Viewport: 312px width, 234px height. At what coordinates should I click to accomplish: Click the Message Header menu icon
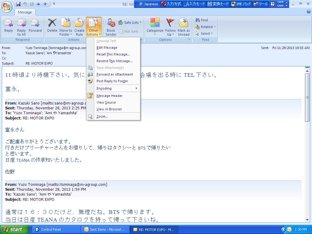click(x=90, y=96)
